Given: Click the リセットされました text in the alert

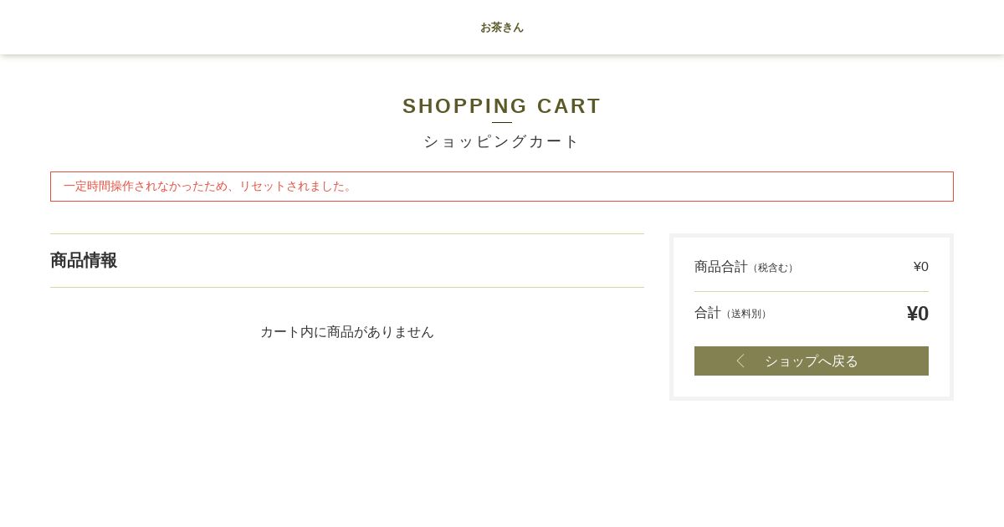Looking at the screenshot, I should [292, 187].
